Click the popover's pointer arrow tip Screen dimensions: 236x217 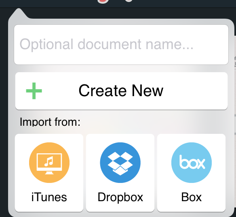(19, 9)
